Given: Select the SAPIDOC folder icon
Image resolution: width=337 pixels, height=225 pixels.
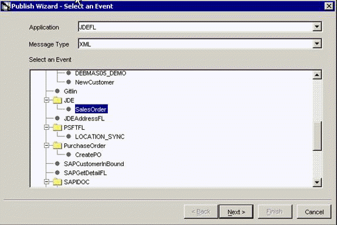Looking at the screenshot, I should pos(57,182).
